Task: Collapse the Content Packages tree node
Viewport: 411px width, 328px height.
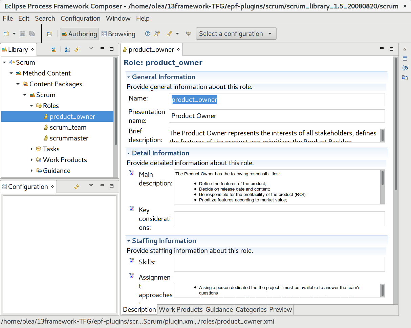Action: 18,84
